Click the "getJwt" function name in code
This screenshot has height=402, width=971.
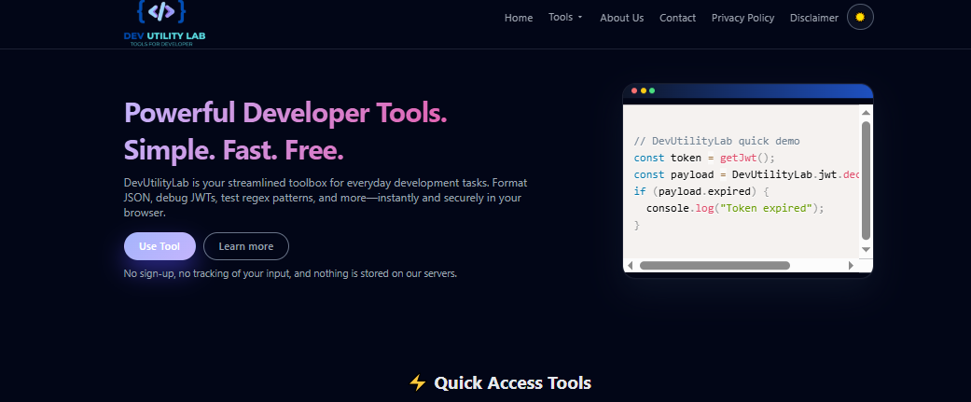tap(738, 158)
